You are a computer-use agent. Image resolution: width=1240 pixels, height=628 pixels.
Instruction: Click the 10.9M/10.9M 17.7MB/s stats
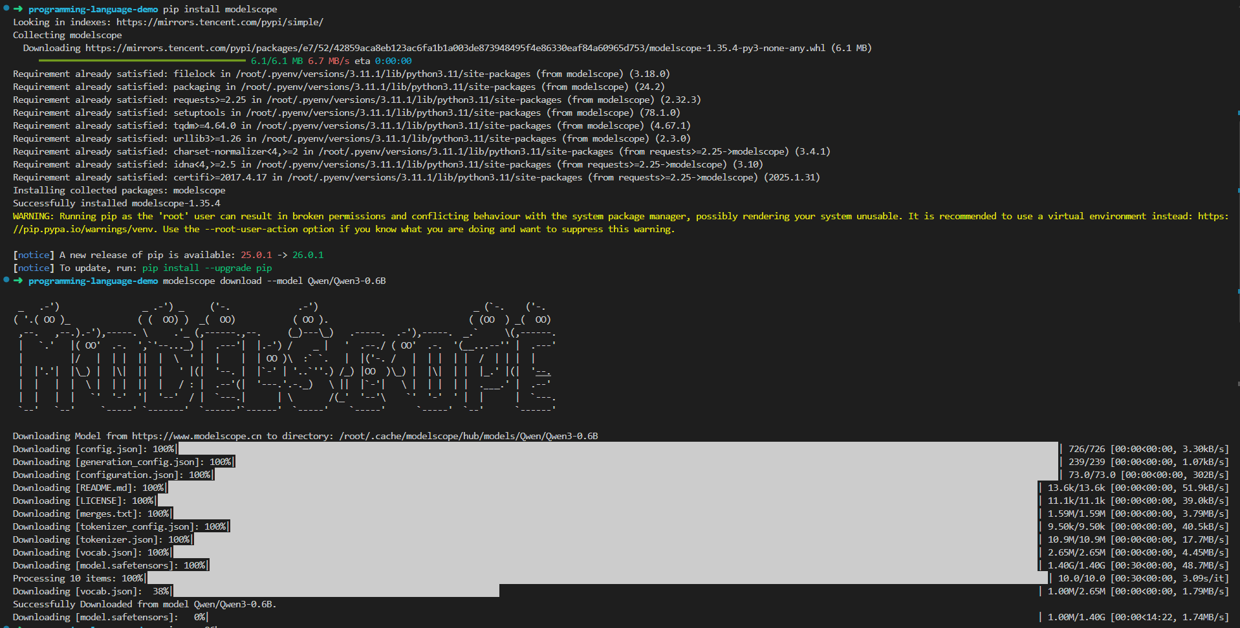point(1138,539)
